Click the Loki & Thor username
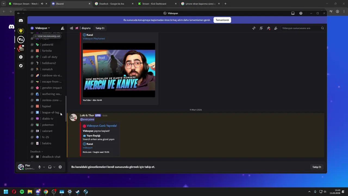The image size is (348, 196). (87, 115)
